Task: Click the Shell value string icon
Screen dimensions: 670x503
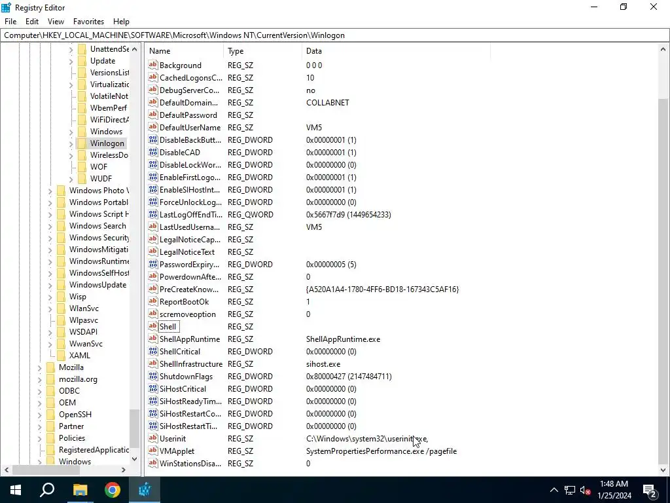Action: point(152,326)
